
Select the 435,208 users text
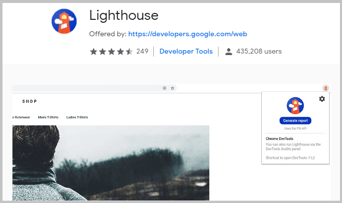(259, 51)
